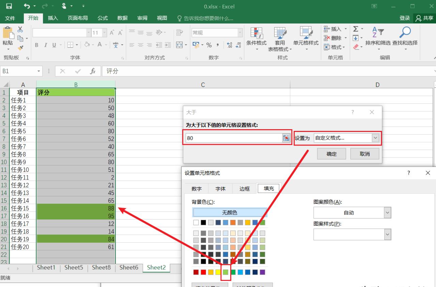Click the 共享 share button

[x=424, y=18]
